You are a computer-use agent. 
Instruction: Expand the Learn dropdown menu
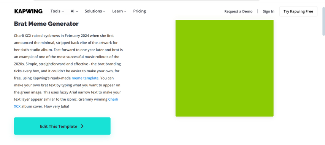coord(119,11)
